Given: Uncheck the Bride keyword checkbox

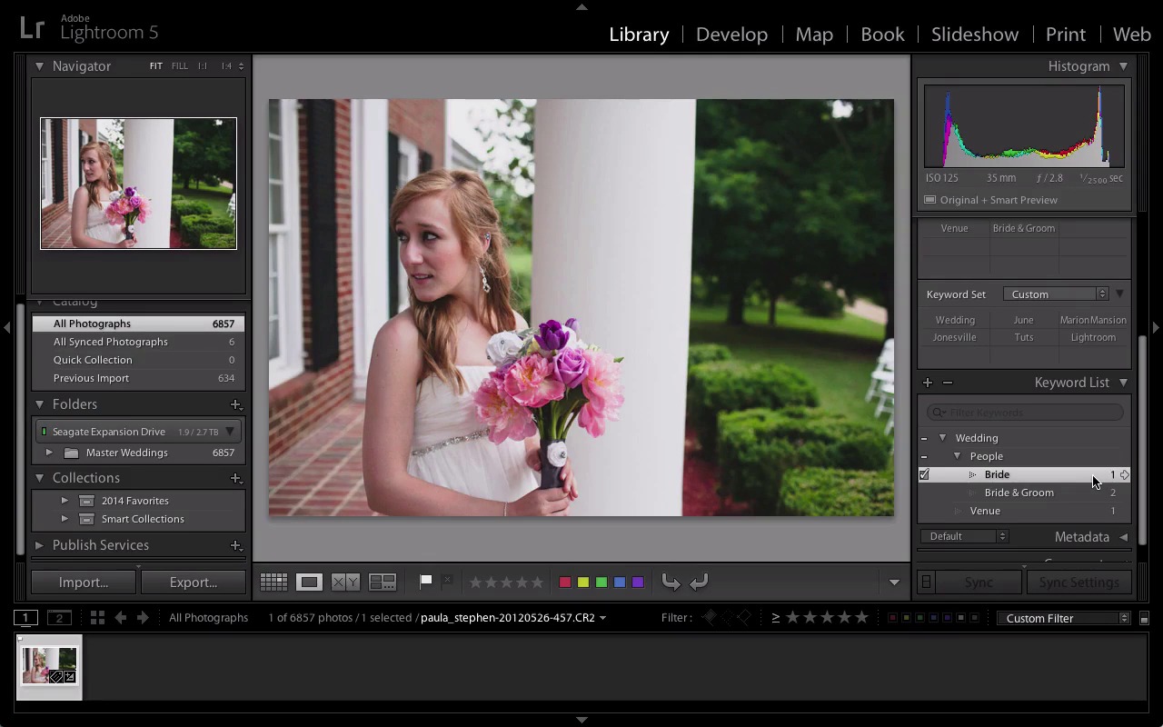Looking at the screenshot, I should (x=924, y=474).
